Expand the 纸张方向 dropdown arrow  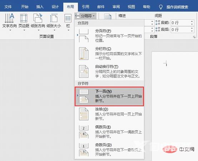click(39, 30)
